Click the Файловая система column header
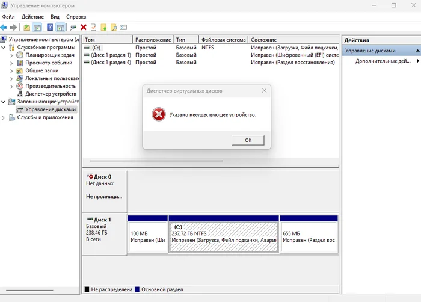Image resolution: width=421 pixels, height=302 pixels. [x=223, y=40]
